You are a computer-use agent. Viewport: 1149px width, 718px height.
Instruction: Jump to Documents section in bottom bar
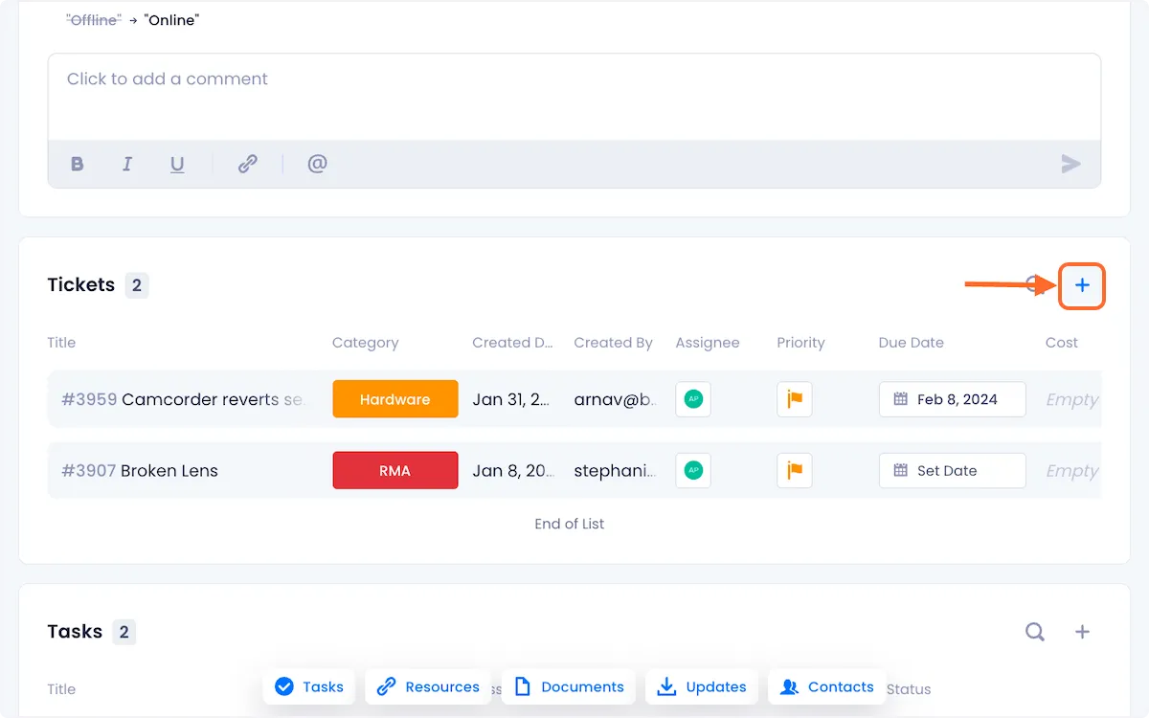(569, 686)
